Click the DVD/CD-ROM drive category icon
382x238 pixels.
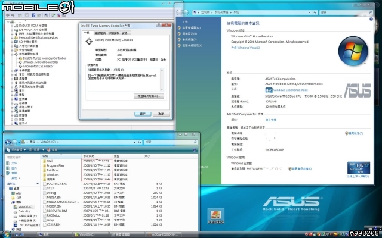16,26
